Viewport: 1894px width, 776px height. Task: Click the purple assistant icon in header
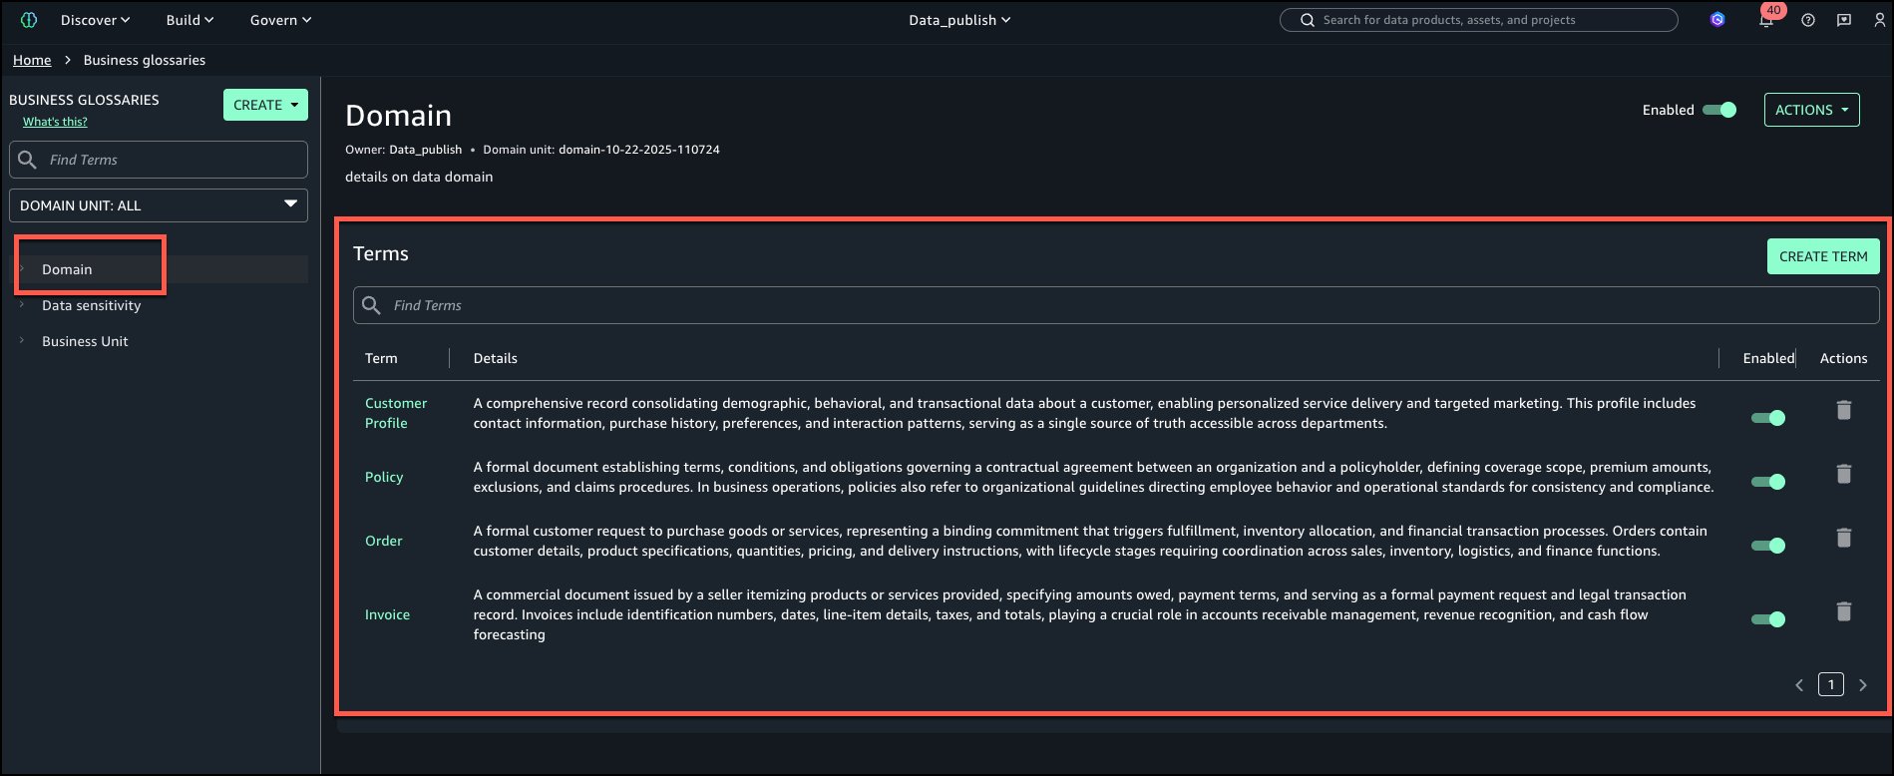[1717, 20]
